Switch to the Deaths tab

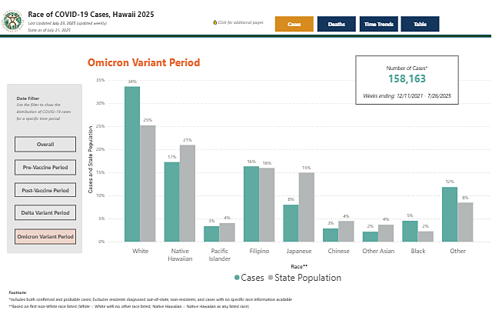[336, 24]
